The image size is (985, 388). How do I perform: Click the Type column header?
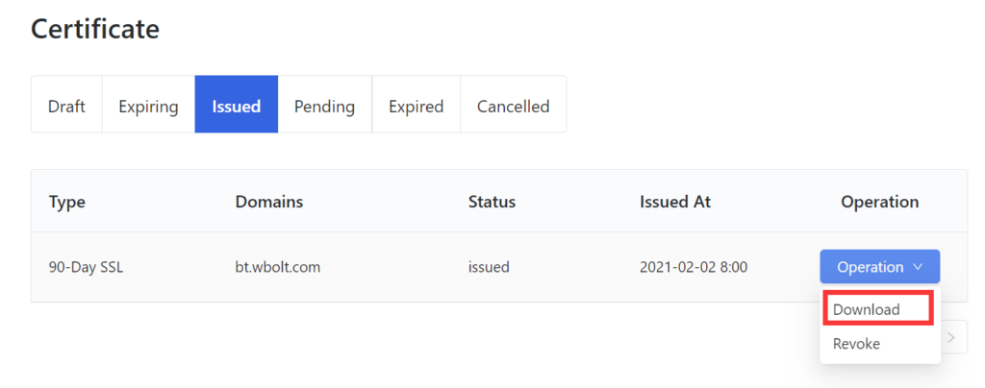tap(67, 202)
